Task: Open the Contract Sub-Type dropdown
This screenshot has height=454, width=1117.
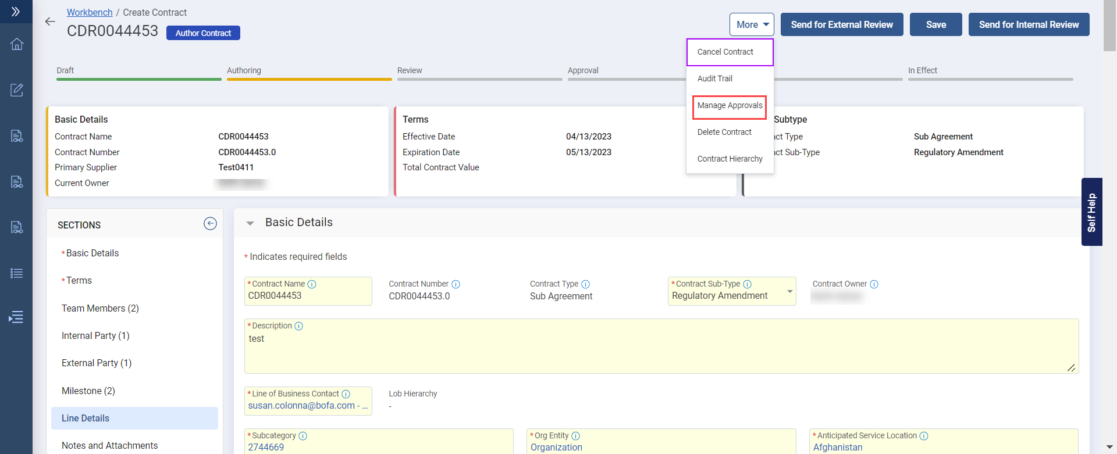Action: click(x=789, y=291)
